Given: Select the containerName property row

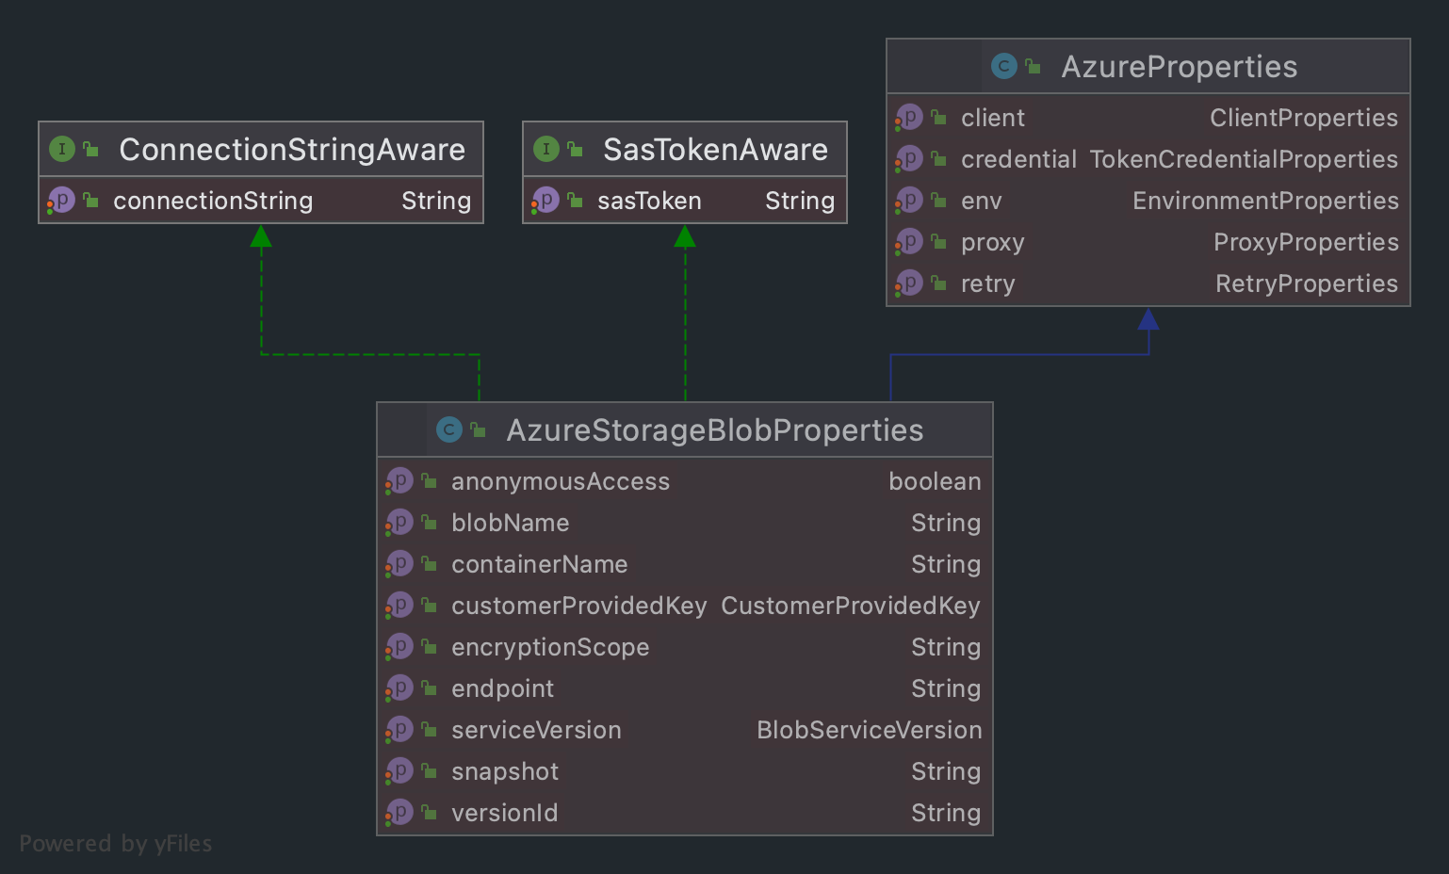Looking at the screenshot, I should pos(684,564).
